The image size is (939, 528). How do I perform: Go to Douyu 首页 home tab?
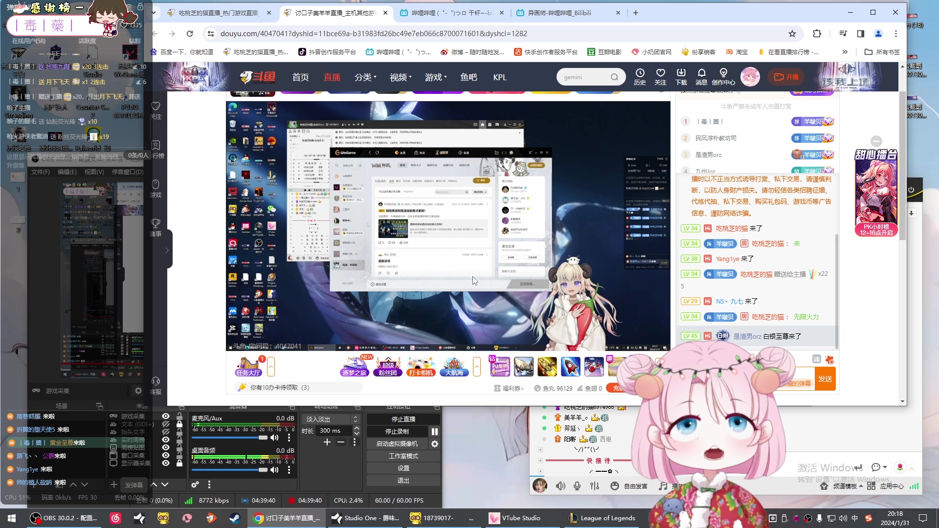click(x=300, y=77)
